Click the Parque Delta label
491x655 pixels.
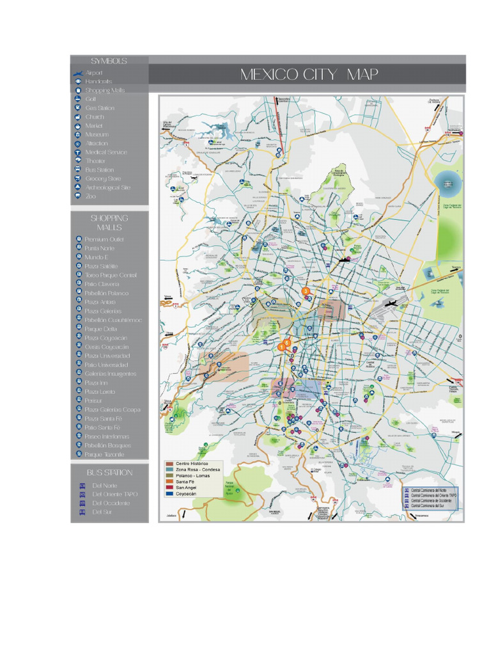coord(100,329)
